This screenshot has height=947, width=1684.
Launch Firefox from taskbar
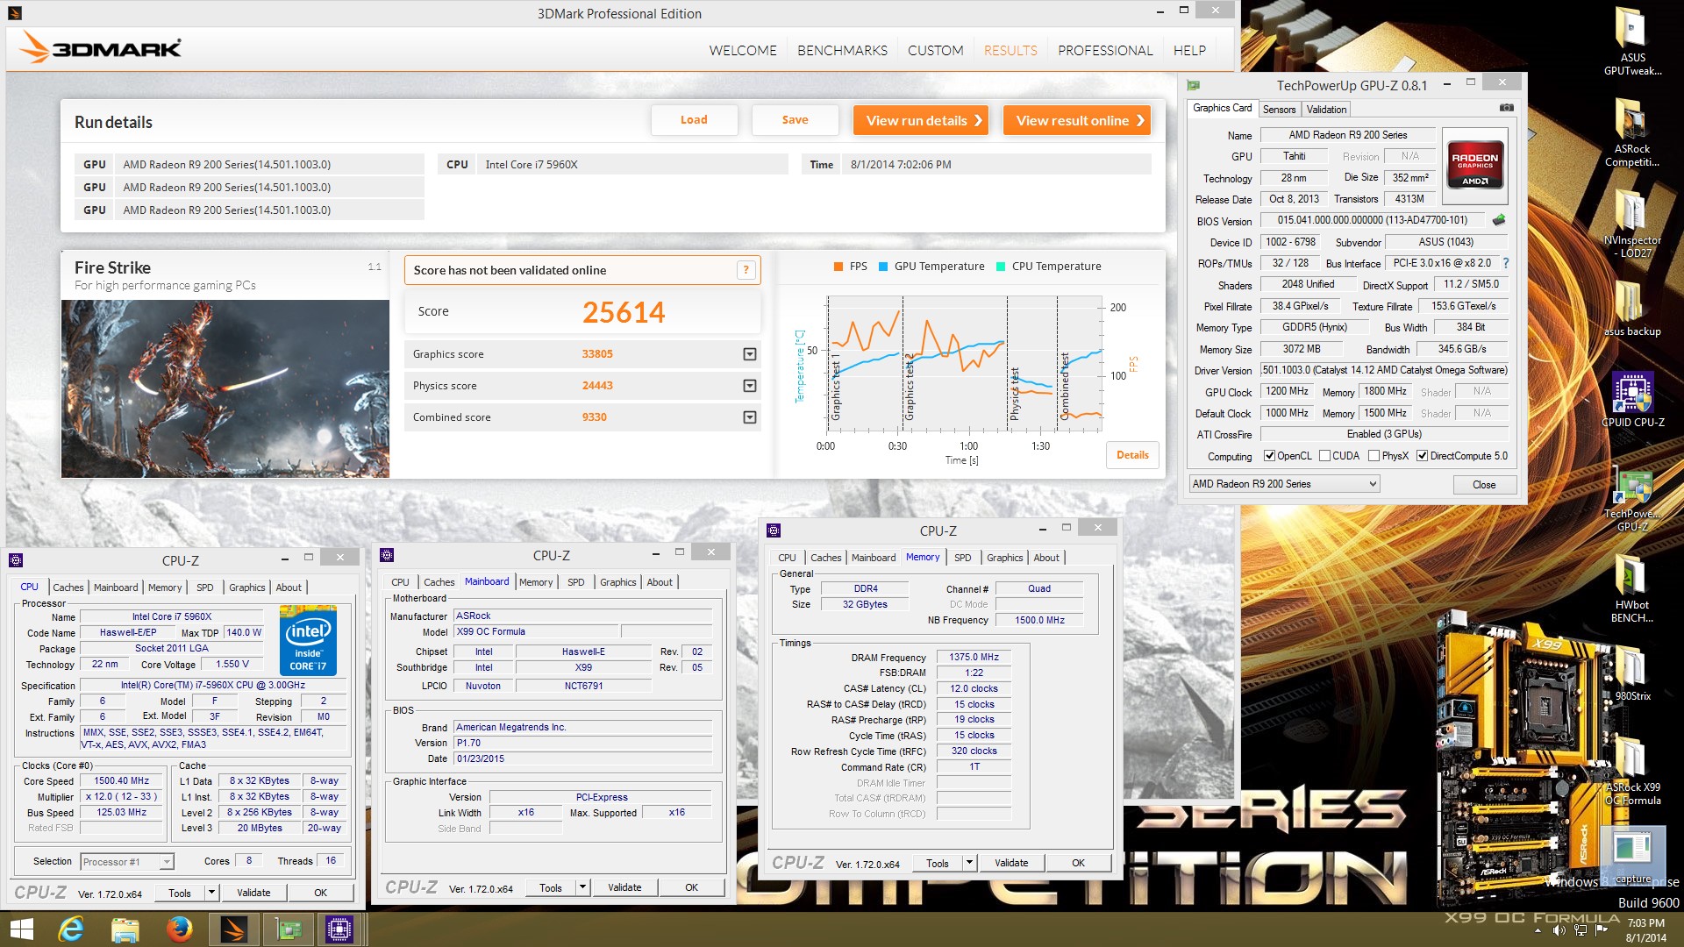[179, 929]
